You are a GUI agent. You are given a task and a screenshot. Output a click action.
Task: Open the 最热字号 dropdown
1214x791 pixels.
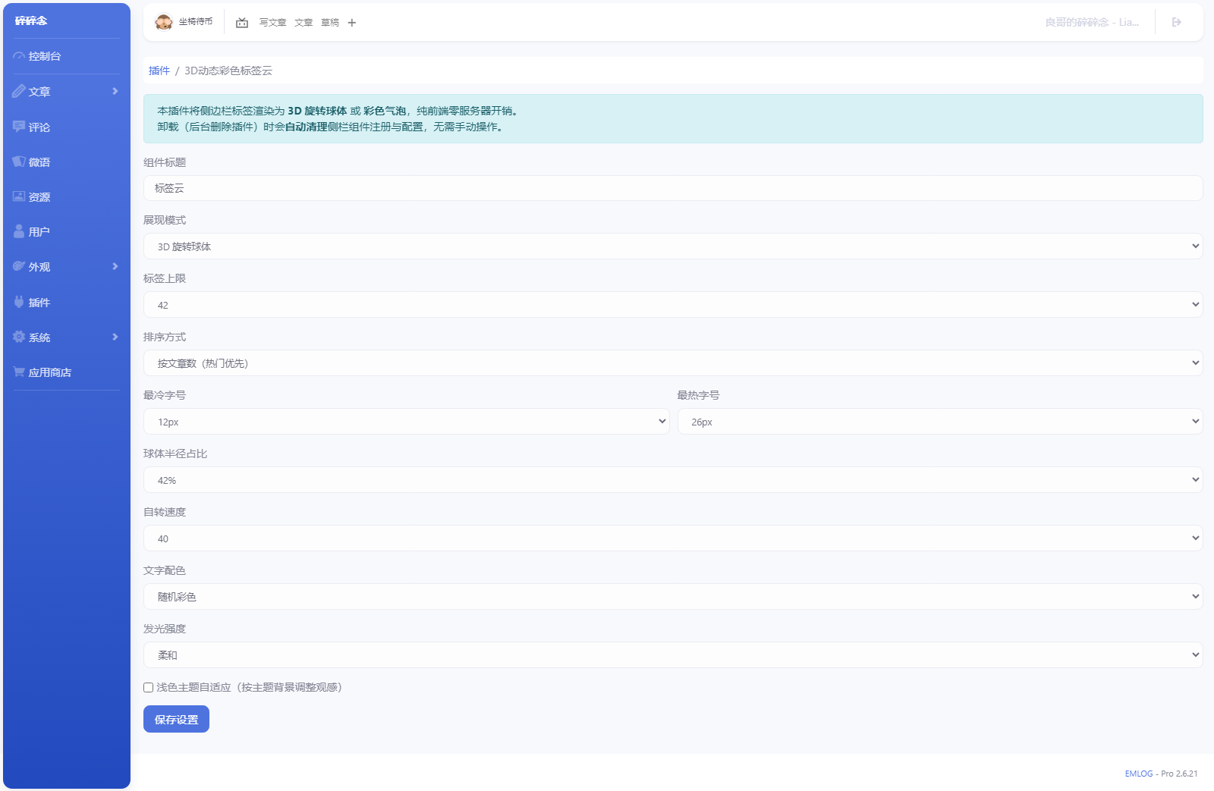tap(940, 422)
